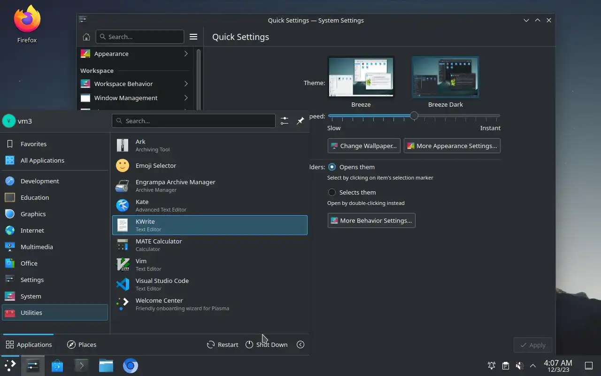Open Dolphin file manager from taskbar
This screenshot has height=376, width=601.
click(106, 366)
